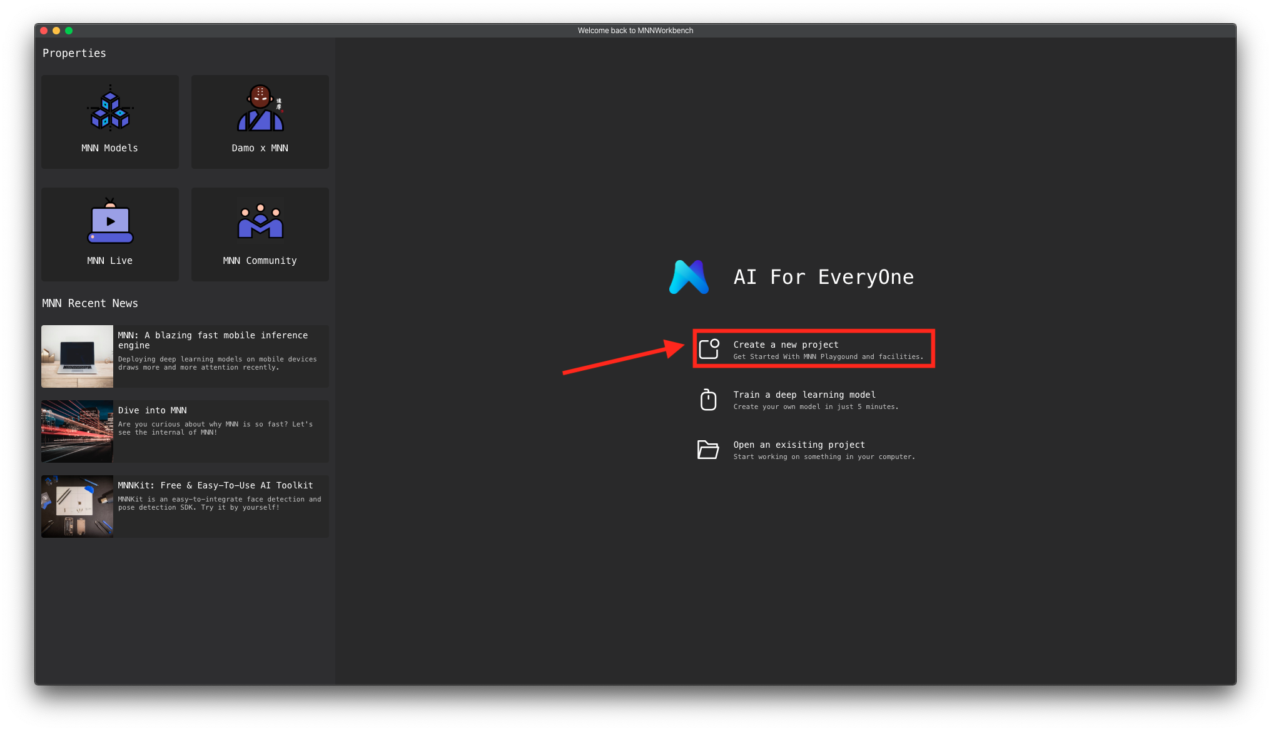The image size is (1271, 731).
Task: Click the MNN logo beside AI For EveryOne
Action: coord(689,277)
